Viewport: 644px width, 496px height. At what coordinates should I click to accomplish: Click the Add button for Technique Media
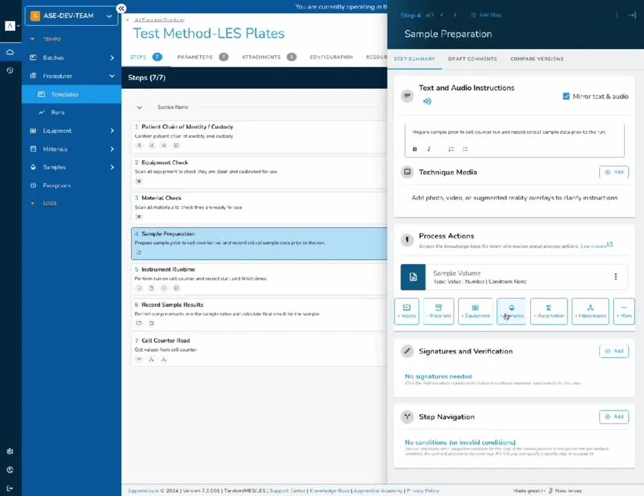[x=614, y=172]
